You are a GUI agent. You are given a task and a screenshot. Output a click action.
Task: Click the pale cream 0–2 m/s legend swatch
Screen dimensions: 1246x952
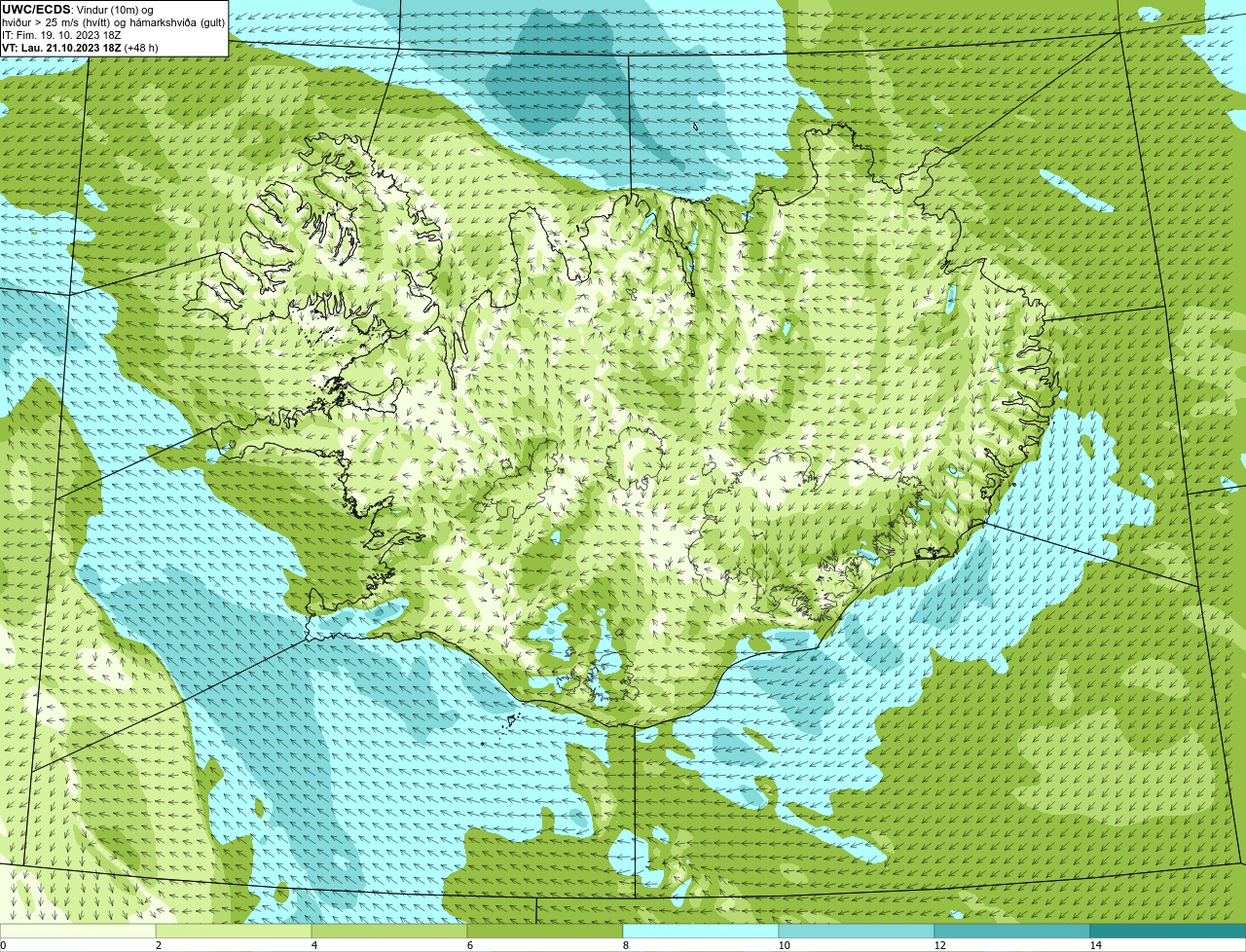[78, 931]
